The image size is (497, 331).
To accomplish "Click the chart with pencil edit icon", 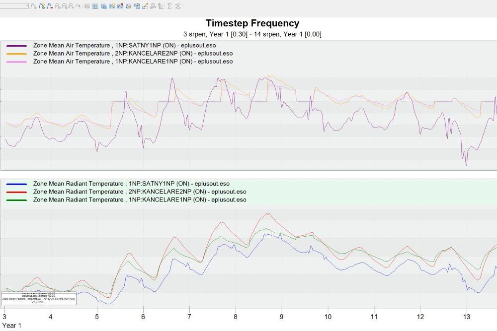I will (145, 6).
